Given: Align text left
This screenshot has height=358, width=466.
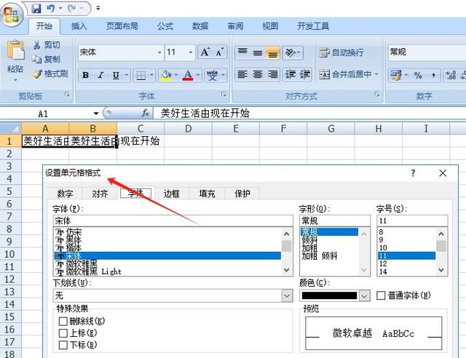Looking at the screenshot, I should pyautogui.click(x=242, y=74).
